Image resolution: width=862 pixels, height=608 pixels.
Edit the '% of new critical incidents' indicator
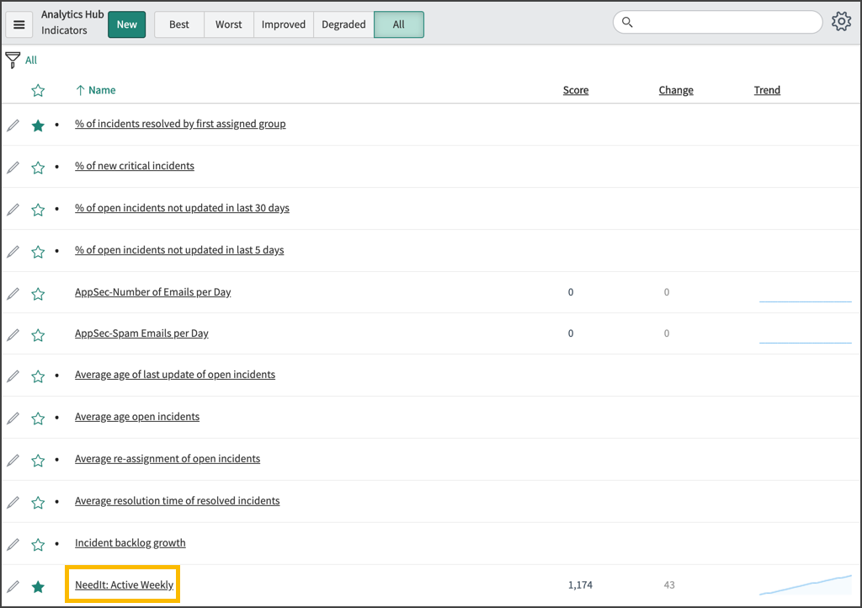[x=13, y=167]
